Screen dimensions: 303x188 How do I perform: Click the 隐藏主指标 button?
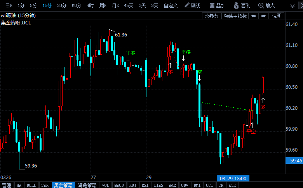[235, 16]
